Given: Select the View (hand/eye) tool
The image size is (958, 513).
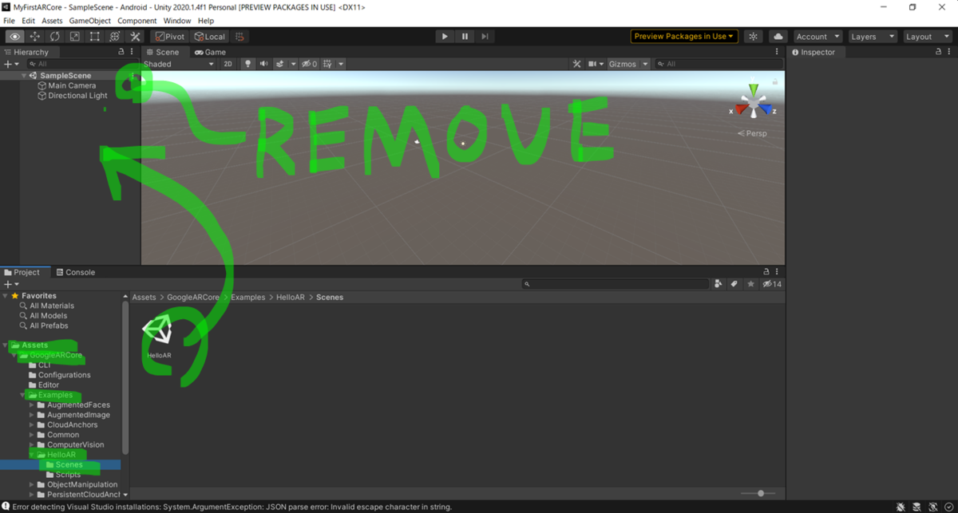Looking at the screenshot, I should tap(14, 37).
